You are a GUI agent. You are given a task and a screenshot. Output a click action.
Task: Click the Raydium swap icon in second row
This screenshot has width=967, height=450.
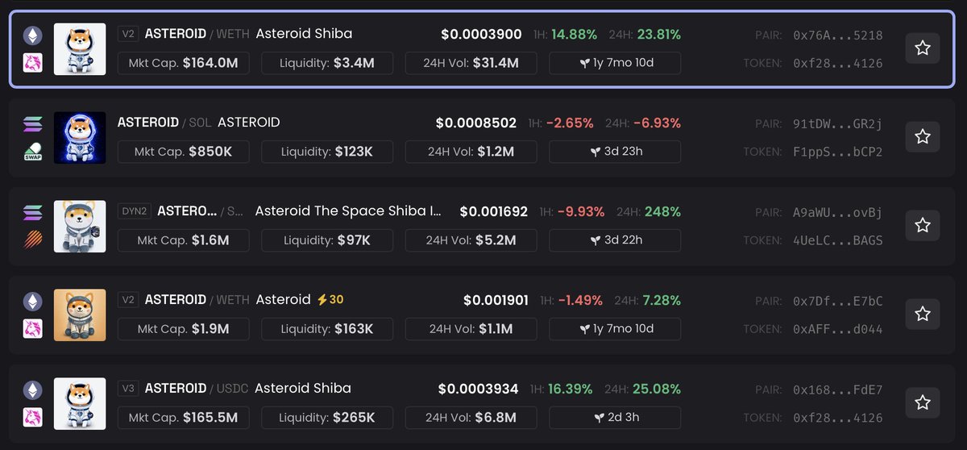(x=32, y=151)
